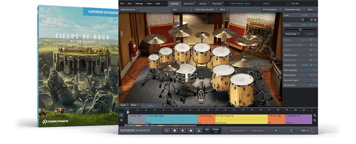Image resolution: width=356 pixels, height=144 pixels.
Task: Detach the Tracker tab window icon
Action: (223, 2)
